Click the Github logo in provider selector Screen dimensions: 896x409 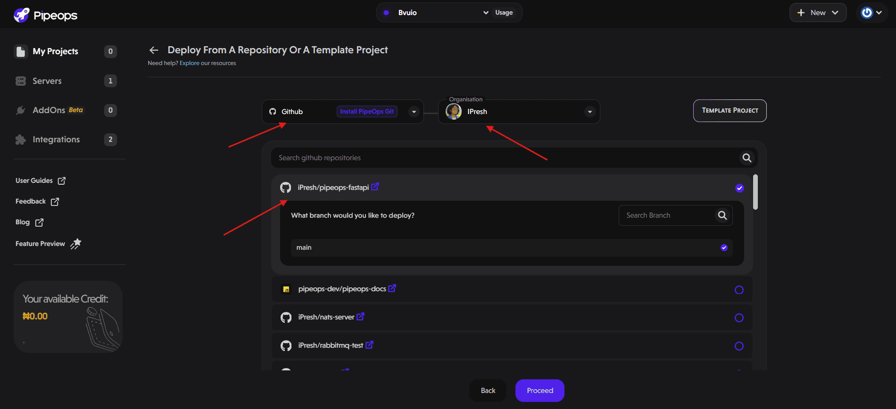pyautogui.click(x=273, y=112)
